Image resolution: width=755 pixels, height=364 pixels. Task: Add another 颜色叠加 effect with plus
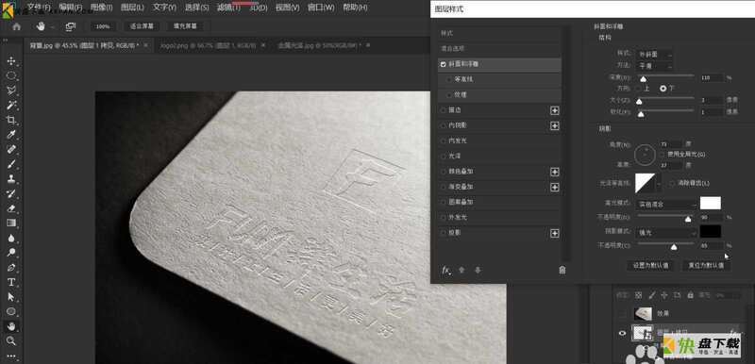(555, 172)
